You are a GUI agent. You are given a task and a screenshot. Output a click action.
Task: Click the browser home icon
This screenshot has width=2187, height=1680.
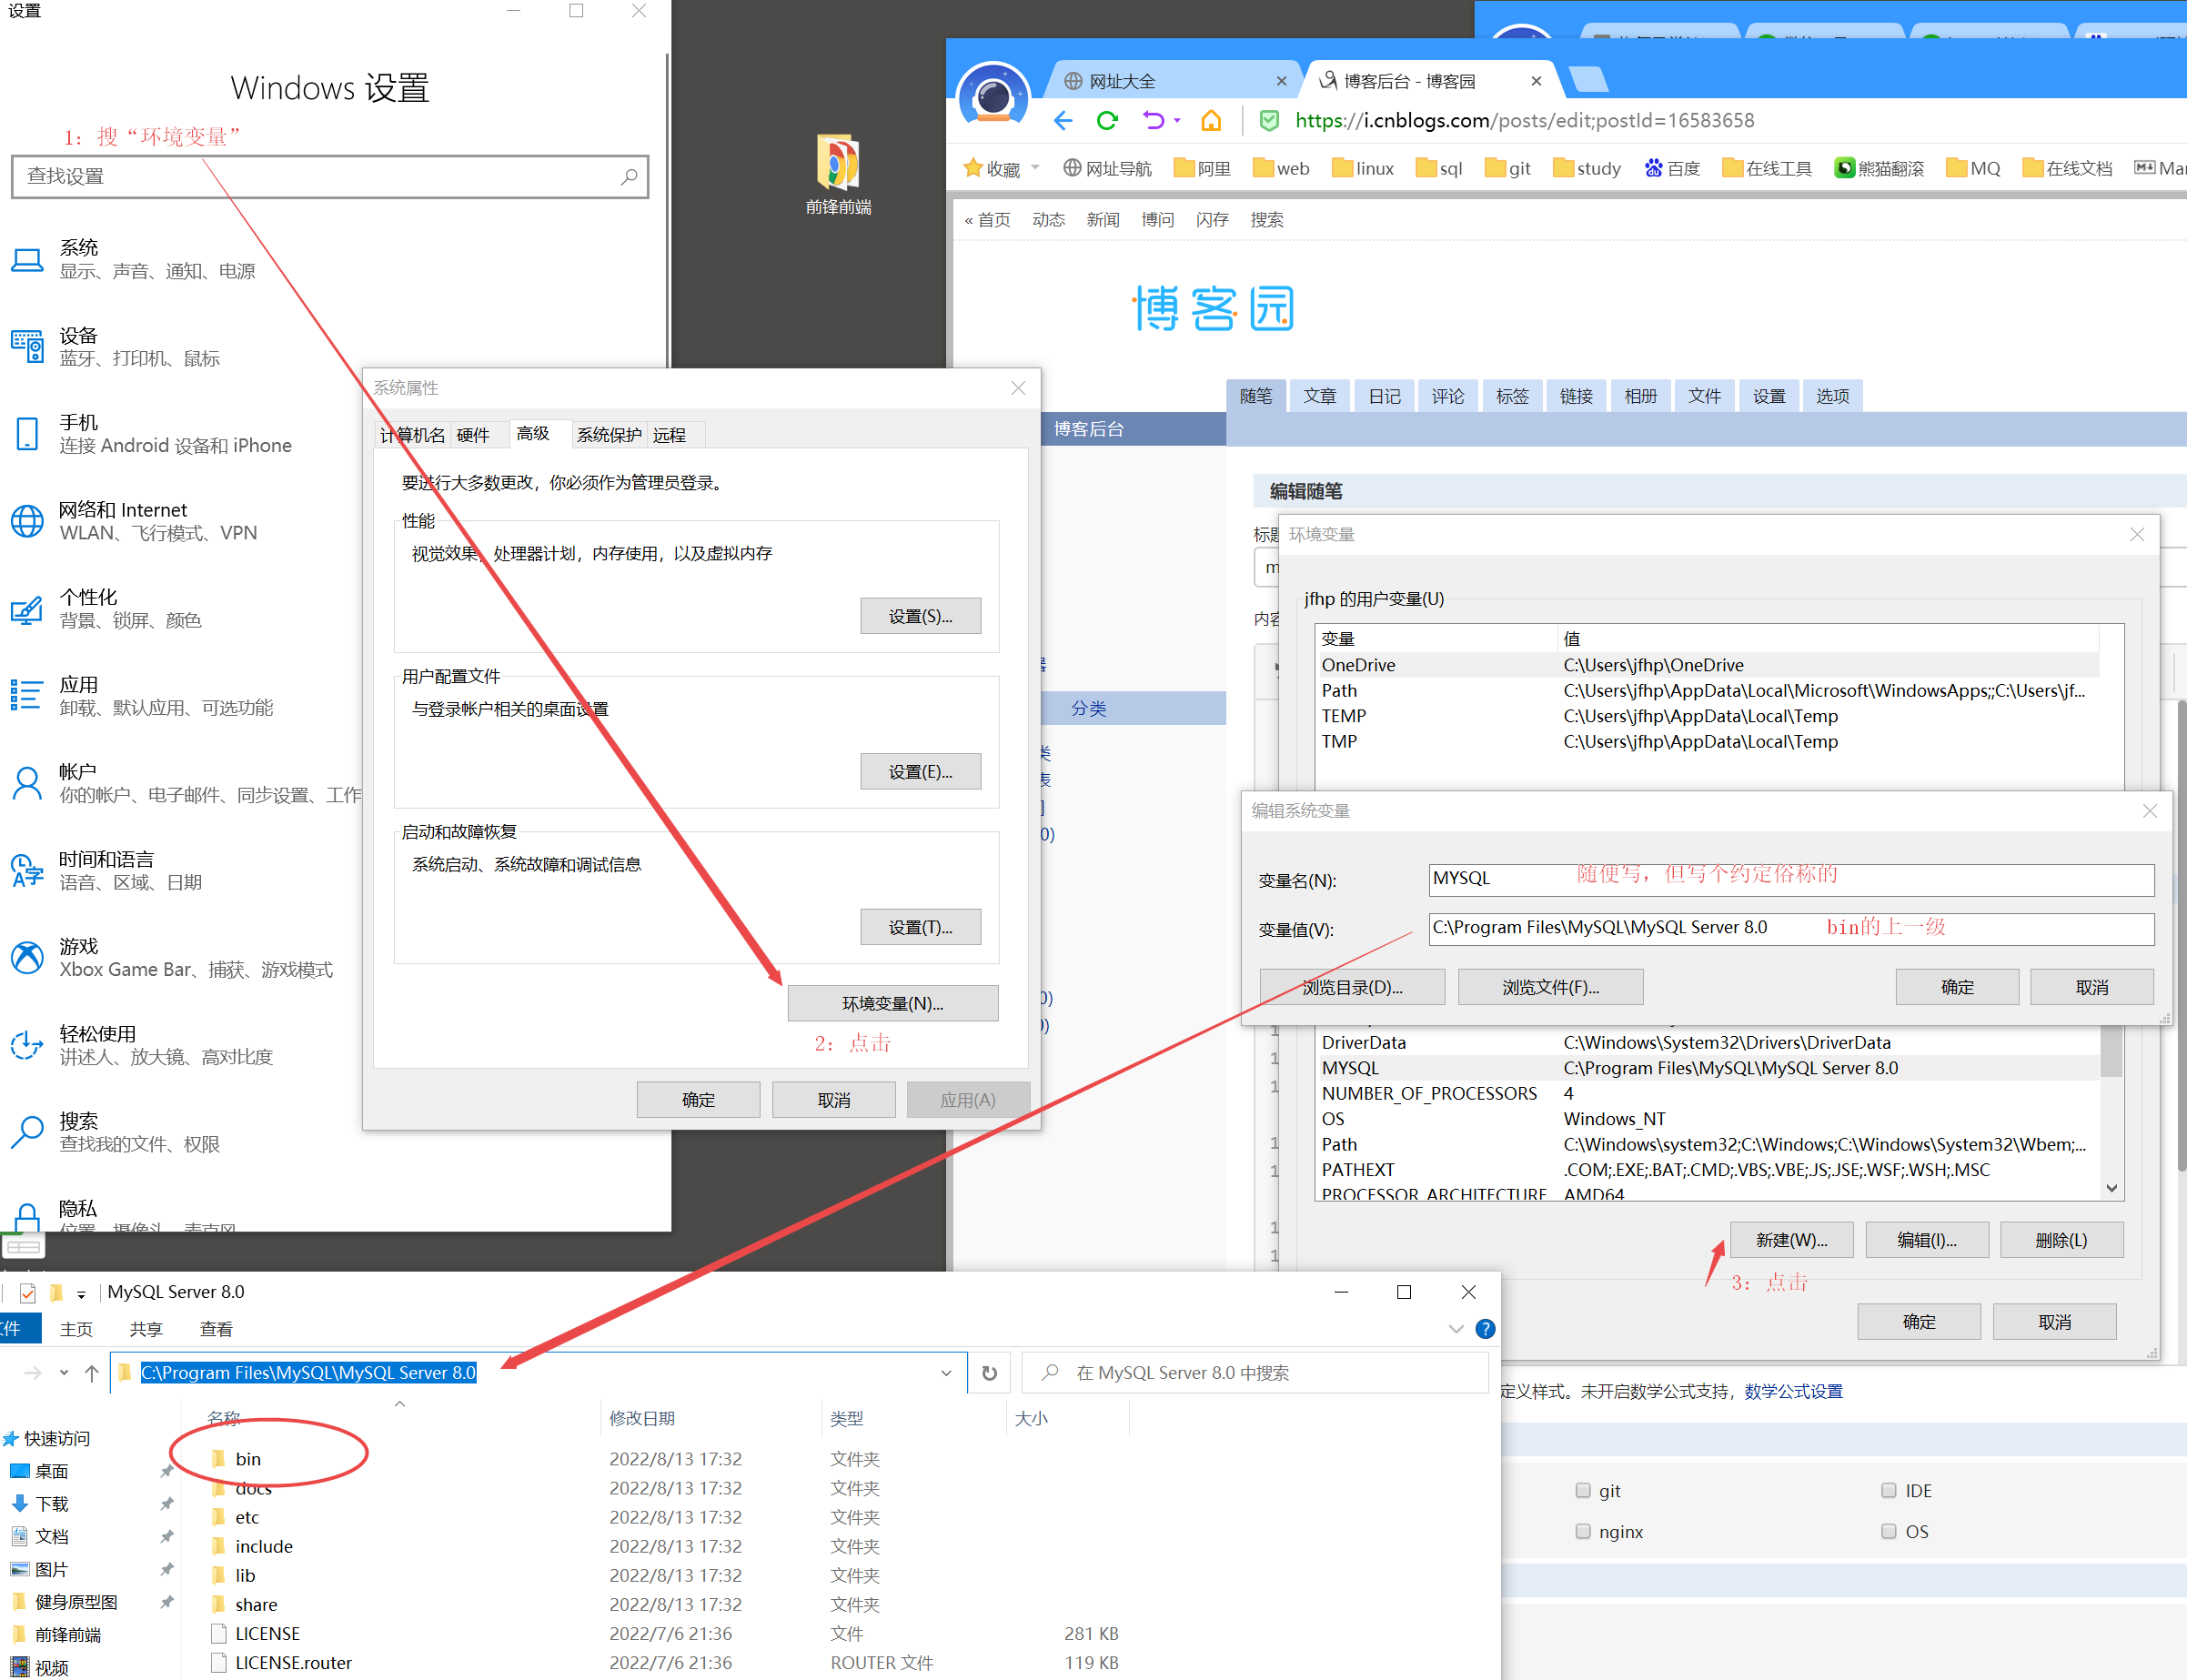pyautogui.click(x=1211, y=121)
